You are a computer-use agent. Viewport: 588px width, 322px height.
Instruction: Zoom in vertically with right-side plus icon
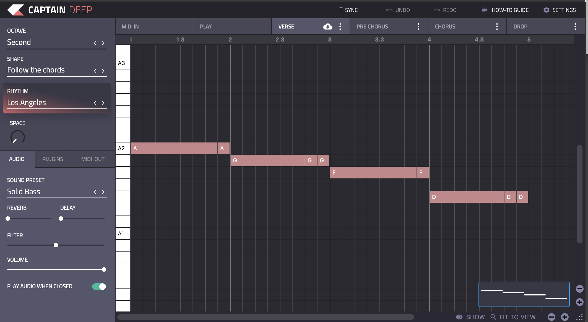(x=580, y=302)
